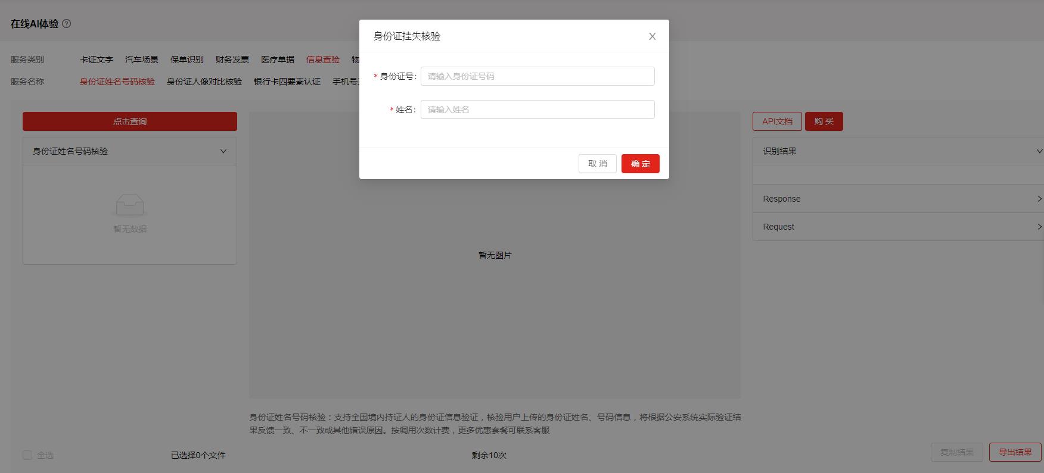Viewport: 1044px width, 473px height.
Task: Click the red 点击查询 button
Action: 130,121
